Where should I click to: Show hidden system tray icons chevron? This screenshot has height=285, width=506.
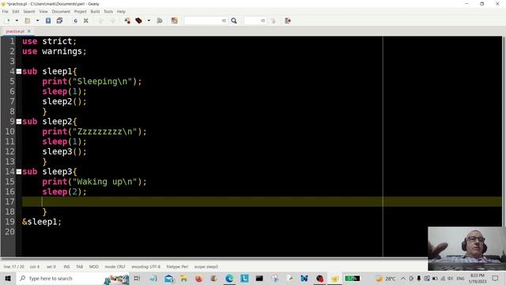tap(403, 278)
